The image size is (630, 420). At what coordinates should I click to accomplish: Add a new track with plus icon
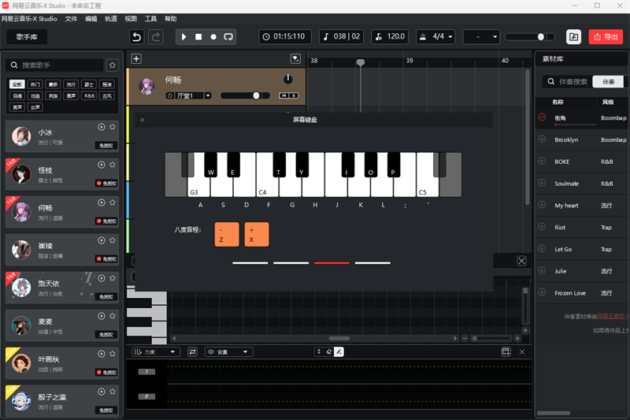pyautogui.click(x=136, y=59)
